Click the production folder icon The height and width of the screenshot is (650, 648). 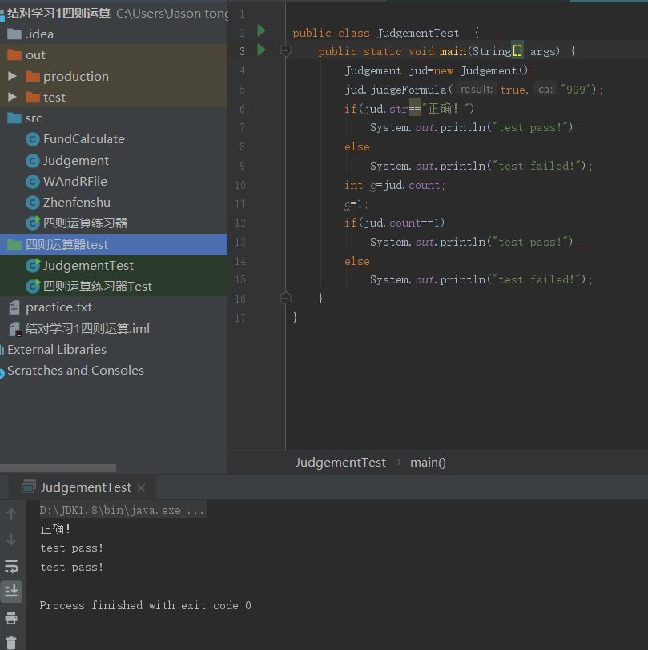pos(32,77)
